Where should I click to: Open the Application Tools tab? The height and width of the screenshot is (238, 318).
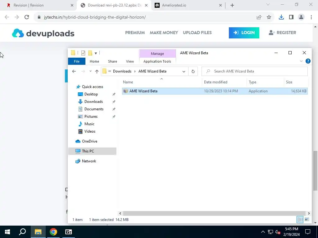pos(157,61)
